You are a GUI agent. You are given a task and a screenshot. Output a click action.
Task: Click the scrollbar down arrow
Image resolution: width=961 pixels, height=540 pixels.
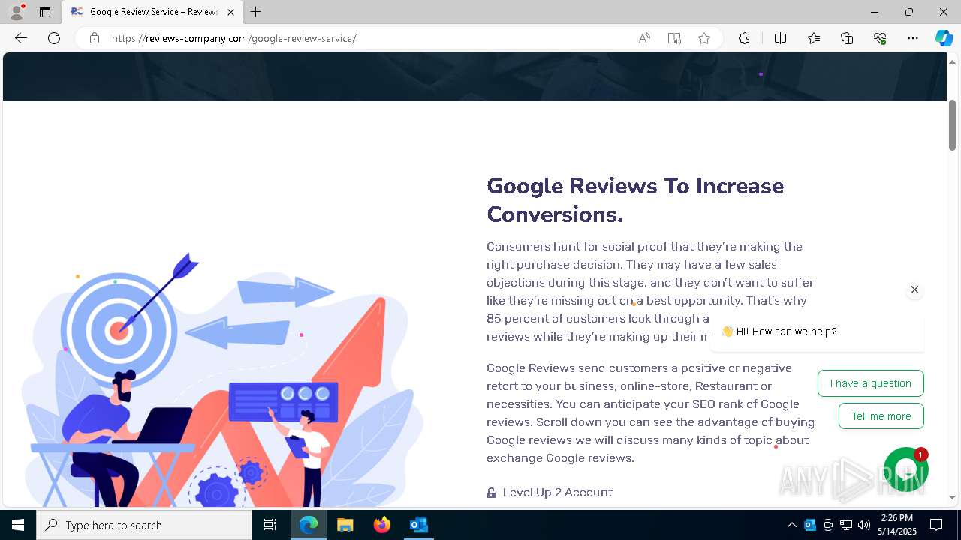coord(952,497)
